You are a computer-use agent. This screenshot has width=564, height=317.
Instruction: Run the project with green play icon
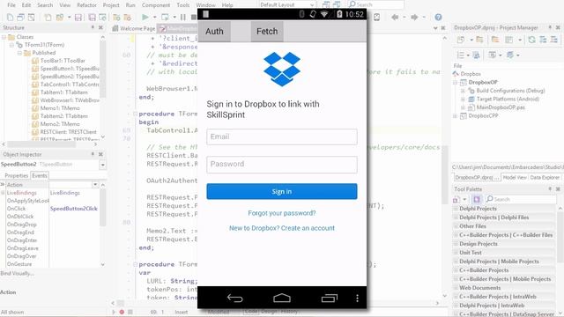coord(145,17)
